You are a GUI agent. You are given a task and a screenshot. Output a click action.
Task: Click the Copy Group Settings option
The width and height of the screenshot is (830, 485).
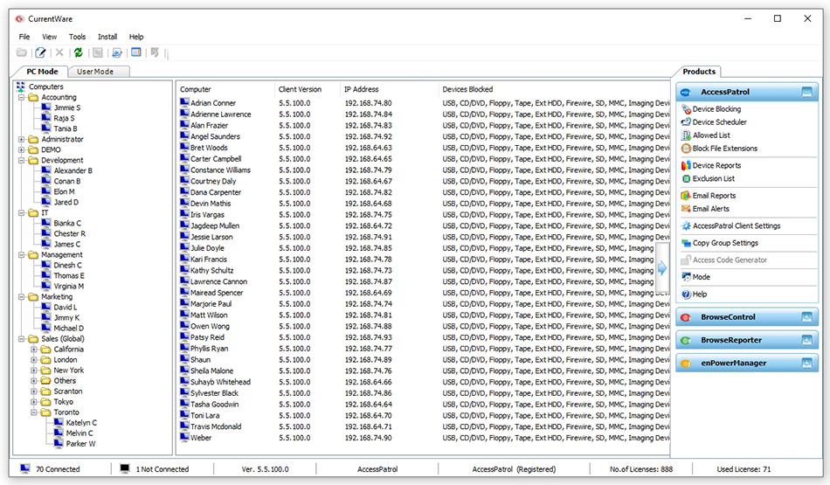point(725,243)
